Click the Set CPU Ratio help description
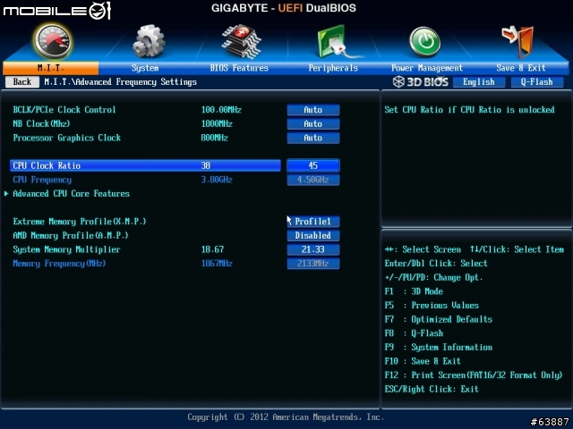573x429 pixels. 469,110
